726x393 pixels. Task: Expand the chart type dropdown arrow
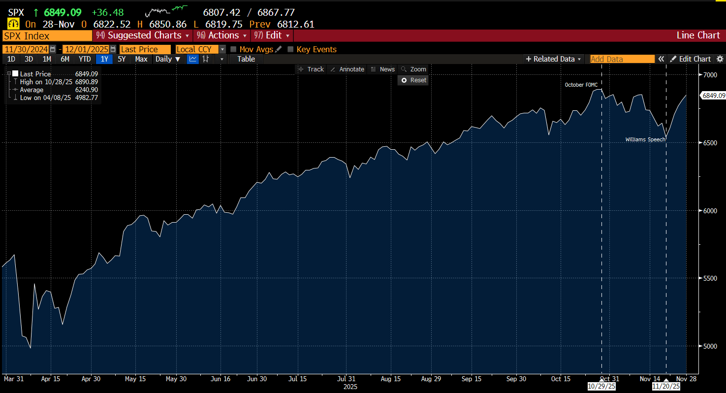coord(222,59)
